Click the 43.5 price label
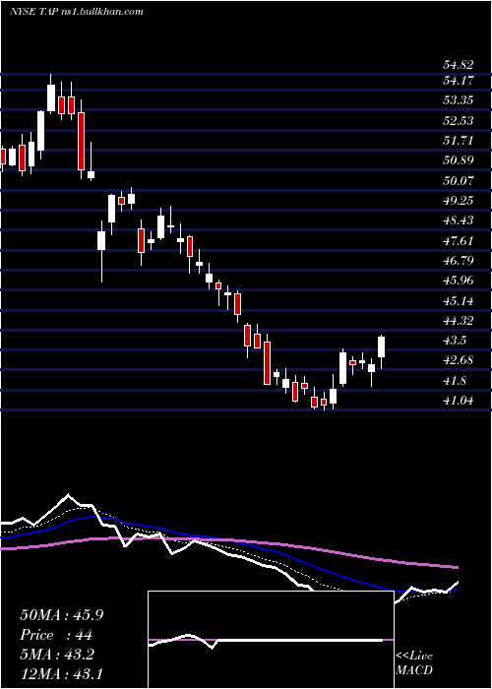The width and height of the screenshot is (492, 689). pos(455,341)
